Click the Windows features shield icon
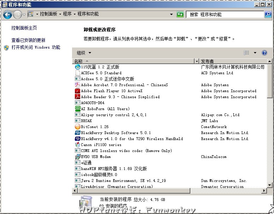Screen dimensions: 274x214 point(6,48)
